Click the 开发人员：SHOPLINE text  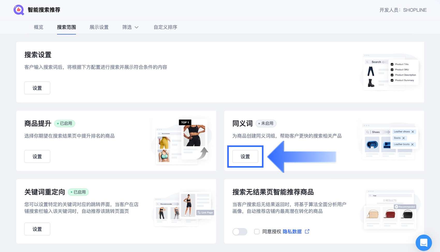coord(403,10)
